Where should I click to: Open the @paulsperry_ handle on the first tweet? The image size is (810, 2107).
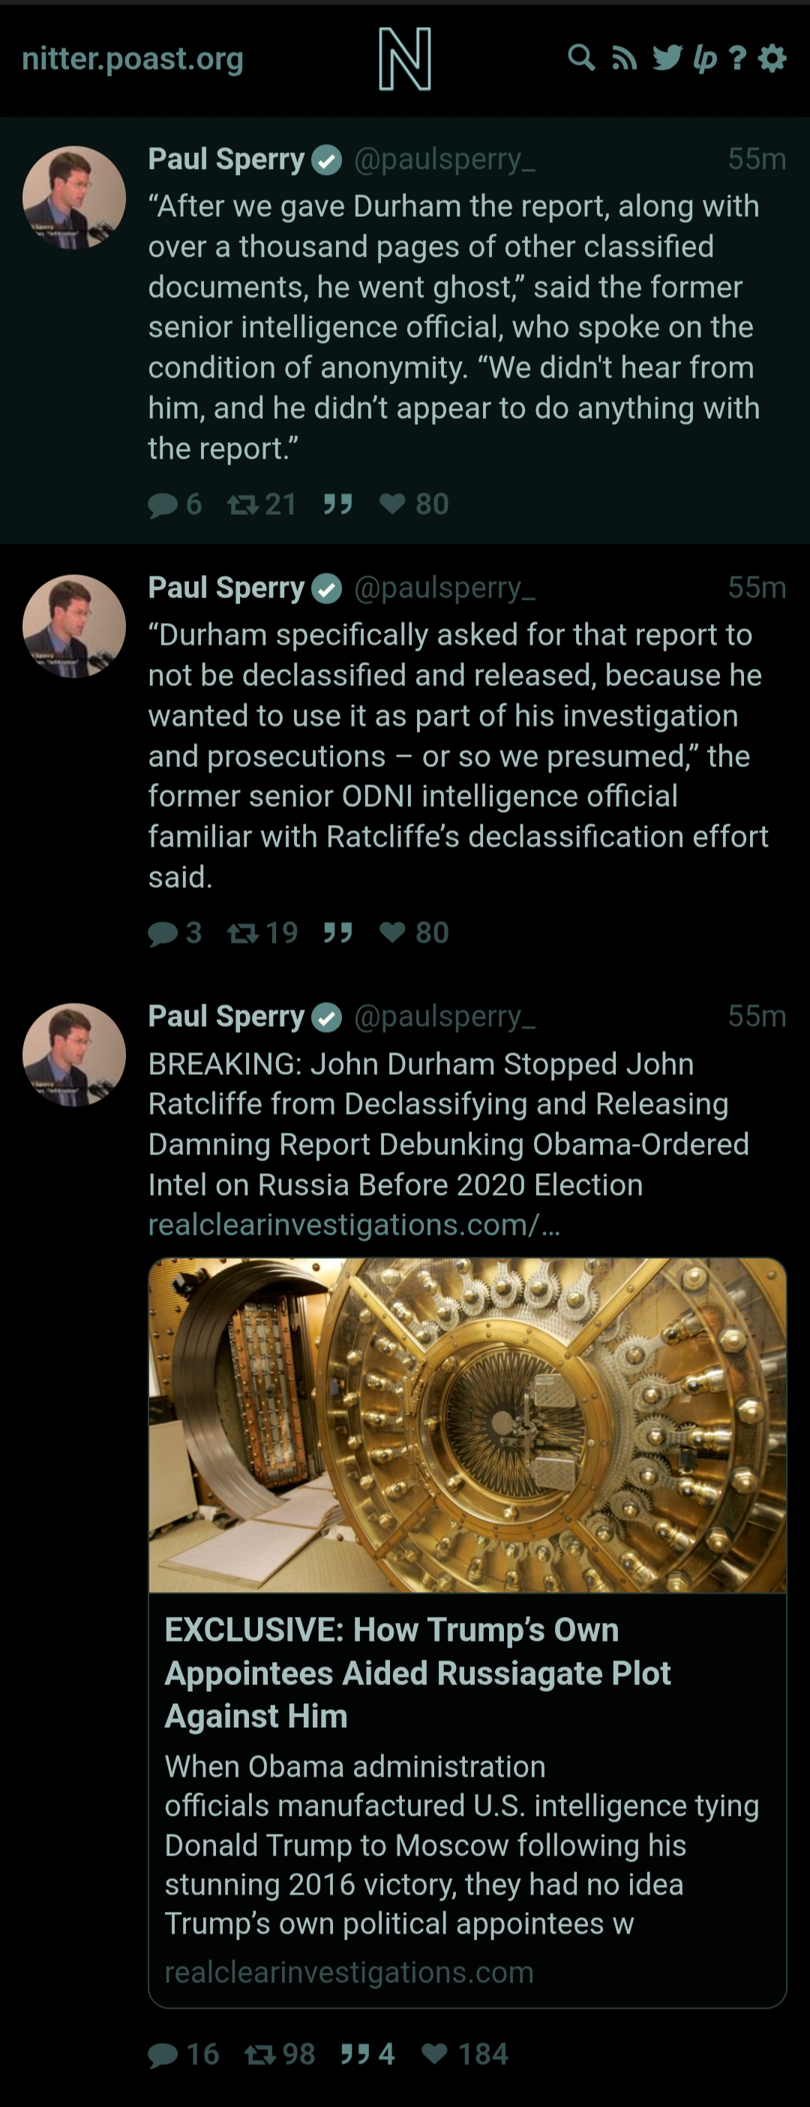pyautogui.click(x=445, y=158)
